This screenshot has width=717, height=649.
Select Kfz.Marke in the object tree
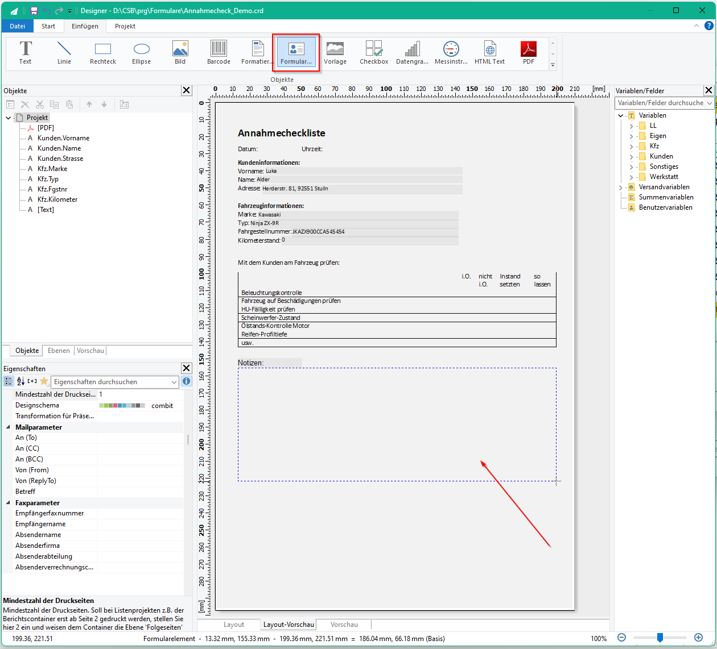tap(52, 169)
